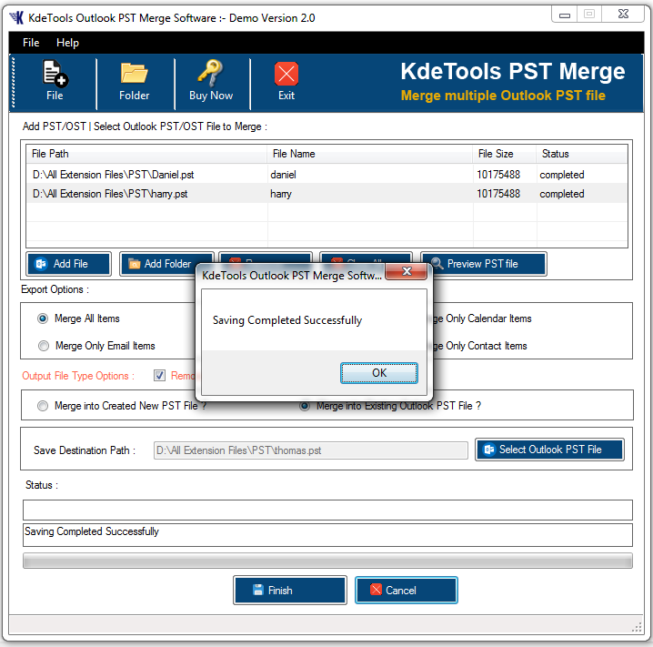Minimize the KdeTools main window
The width and height of the screenshot is (653, 647).
click(564, 15)
